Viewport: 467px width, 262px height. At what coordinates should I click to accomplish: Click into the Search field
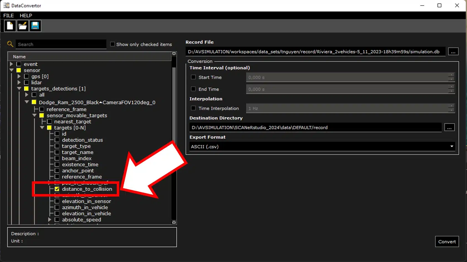click(x=61, y=44)
